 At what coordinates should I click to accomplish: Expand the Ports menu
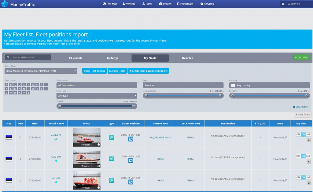(x=148, y=4)
